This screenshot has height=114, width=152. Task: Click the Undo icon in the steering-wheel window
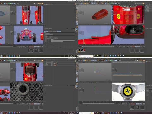coord(77,60)
